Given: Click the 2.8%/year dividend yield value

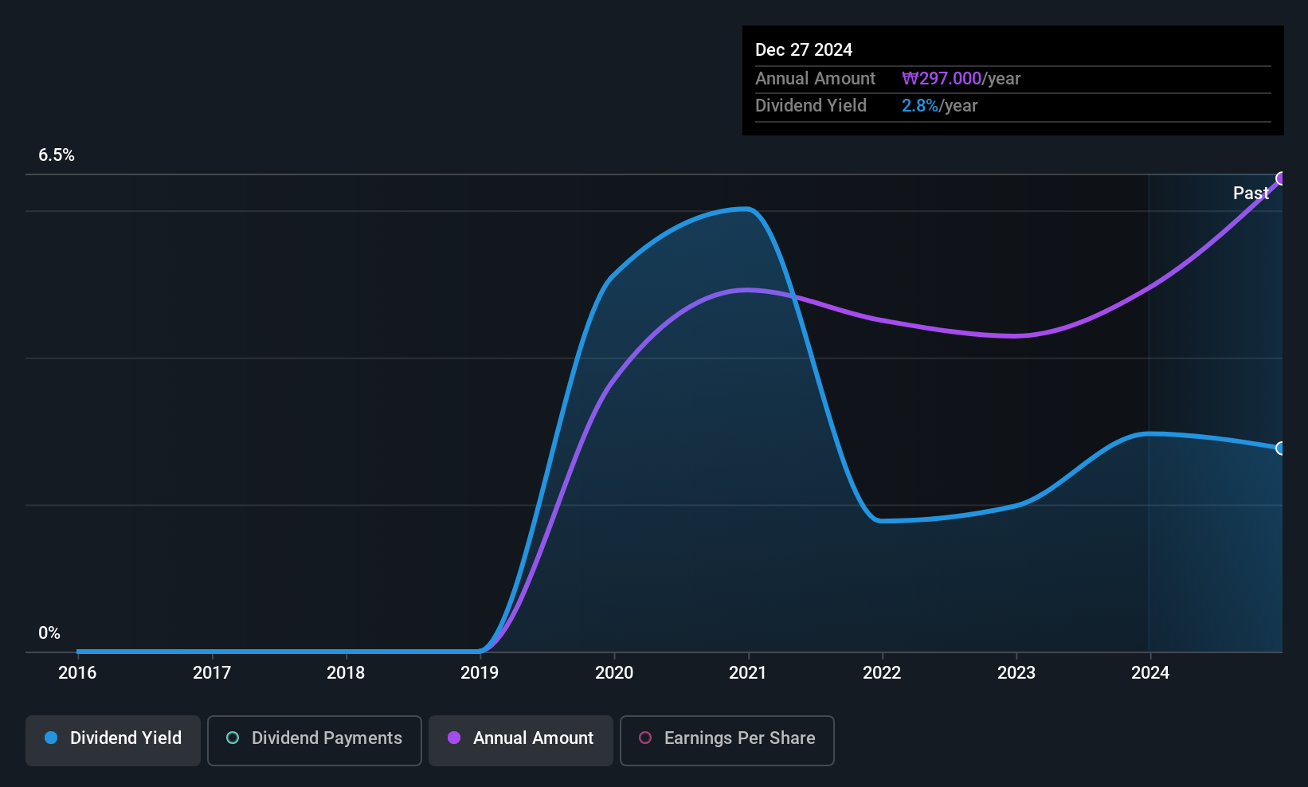Looking at the screenshot, I should click(939, 106).
